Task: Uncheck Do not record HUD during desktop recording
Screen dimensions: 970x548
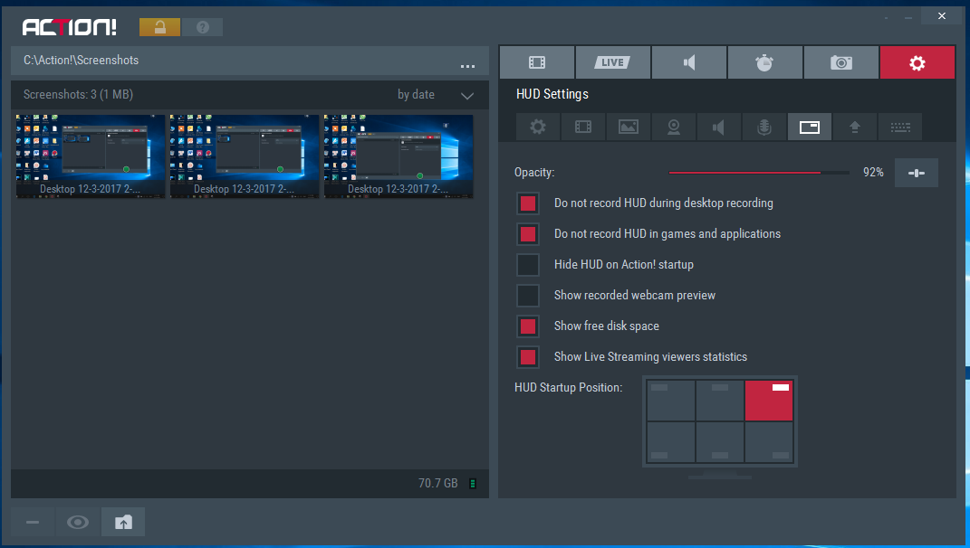Action: coord(528,203)
